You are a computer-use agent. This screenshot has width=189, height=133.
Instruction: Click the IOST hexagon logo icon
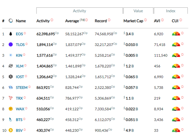point(11,77)
